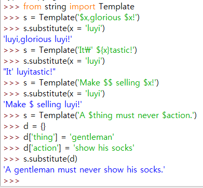Click the output "It' luyitastic!"
203x188 pixels.
(30, 72)
